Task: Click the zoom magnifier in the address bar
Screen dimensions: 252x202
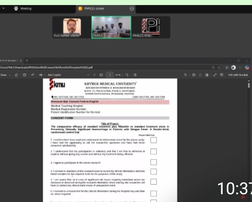Action: [213, 67]
